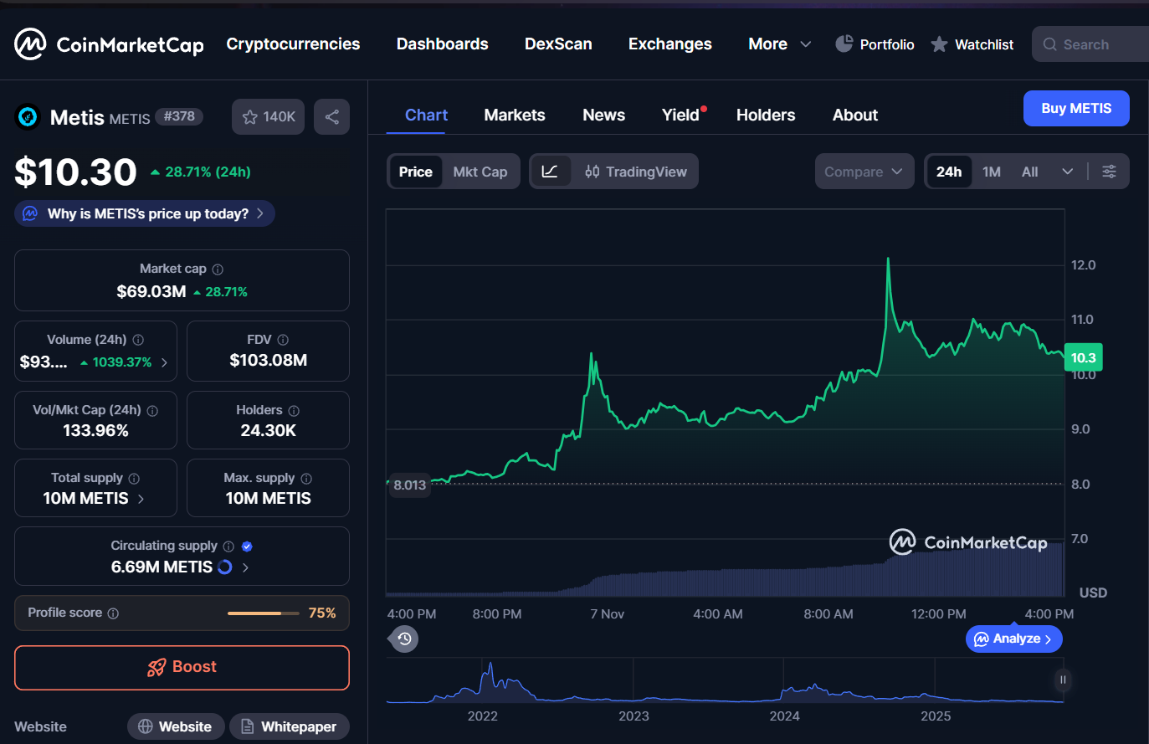Viewport: 1149px width, 744px height.
Task: Switch to the Markets tab
Action: click(x=514, y=115)
